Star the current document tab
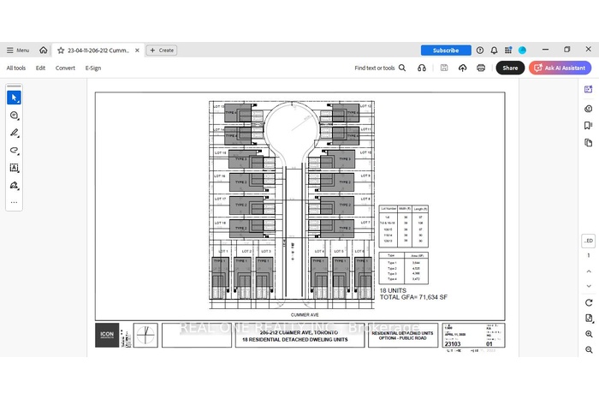Screen dimensions: 599x399 tap(61, 51)
